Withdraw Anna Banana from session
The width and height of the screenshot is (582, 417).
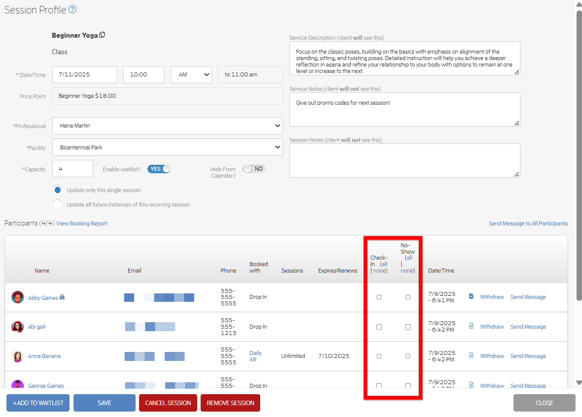point(492,356)
